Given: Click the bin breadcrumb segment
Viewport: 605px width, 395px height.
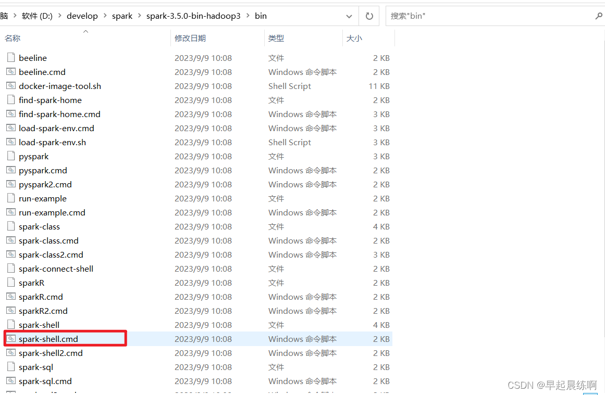Looking at the screenshot, I should [x=261, y=16].
